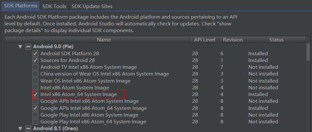This screenshot has width=312, height=132.
Task: Click API level 28 of Sources for Android 28
Action: 195,60
